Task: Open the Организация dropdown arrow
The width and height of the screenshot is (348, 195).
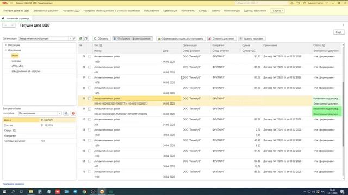Action: (70, 38)
